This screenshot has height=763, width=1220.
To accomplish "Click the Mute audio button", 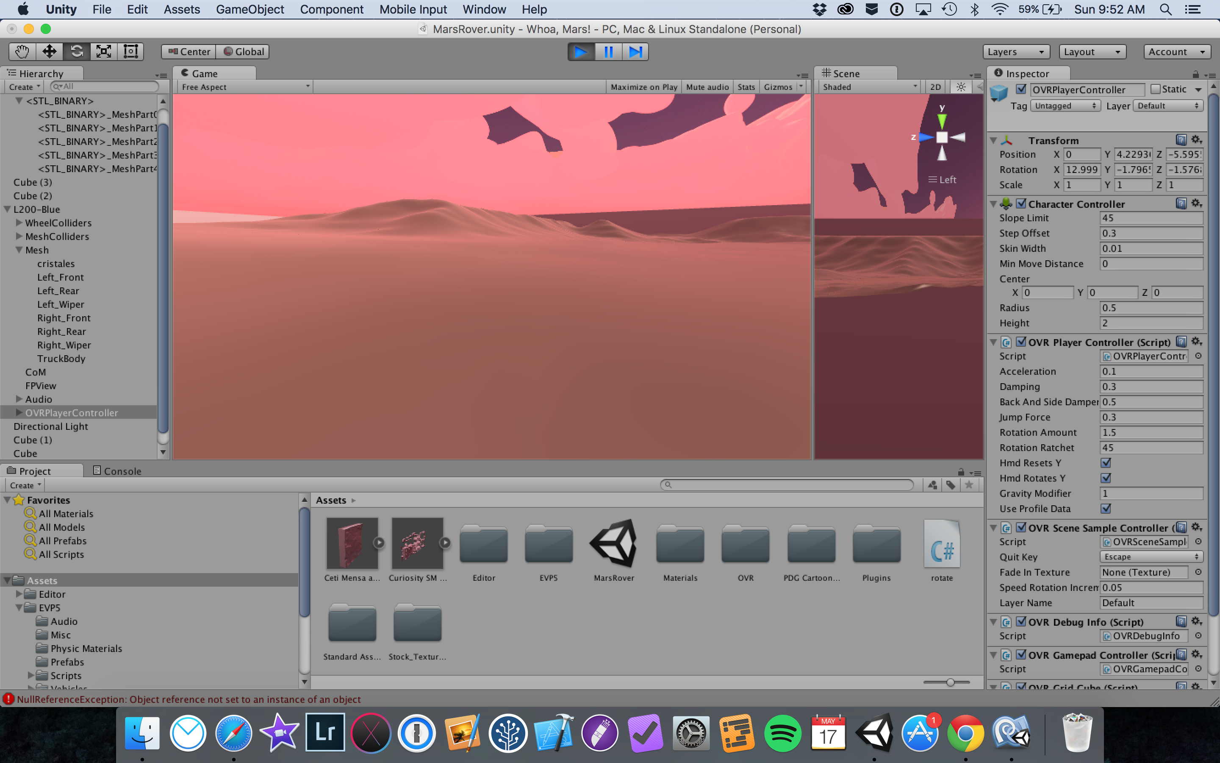I will (707, 87).
